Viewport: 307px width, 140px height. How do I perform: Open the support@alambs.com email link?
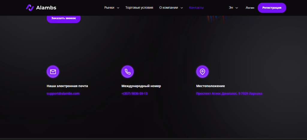click(63, 93)
